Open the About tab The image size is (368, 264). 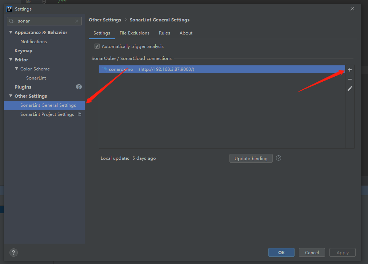click(186, 33)
